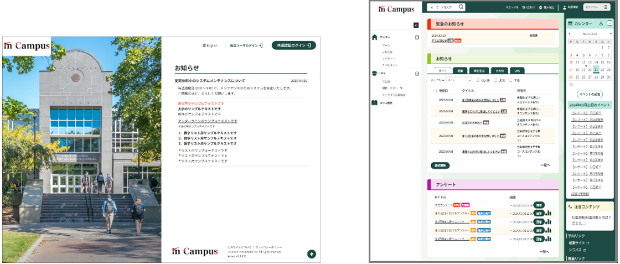Click the このサイトについて footer link
620x264 pixels.
pos(240,247)
